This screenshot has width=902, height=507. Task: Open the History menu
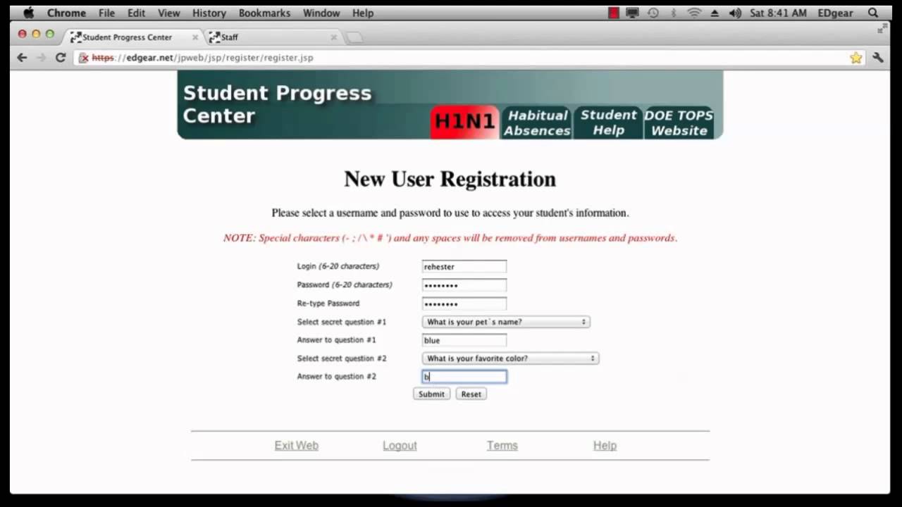point(209,13)
